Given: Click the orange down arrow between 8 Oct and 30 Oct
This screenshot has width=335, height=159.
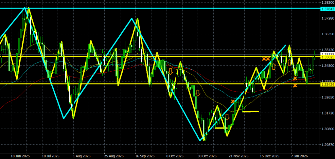Looking at the screenshot, I should point(197,93).
